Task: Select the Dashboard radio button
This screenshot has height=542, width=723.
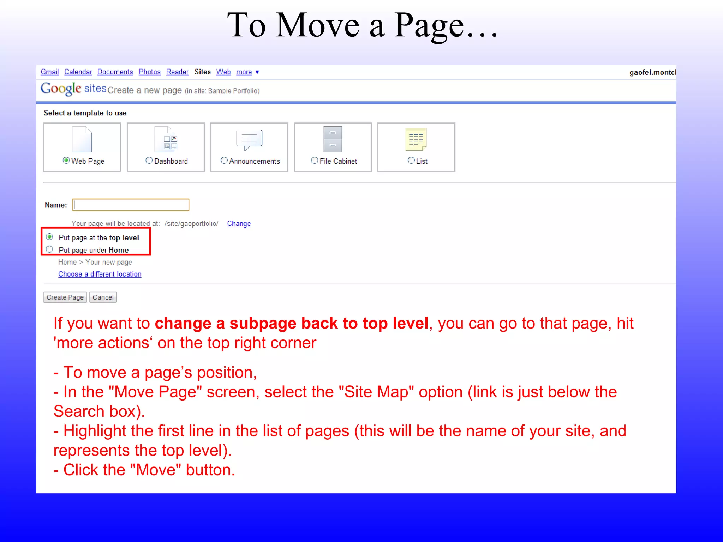Action: 149,161
